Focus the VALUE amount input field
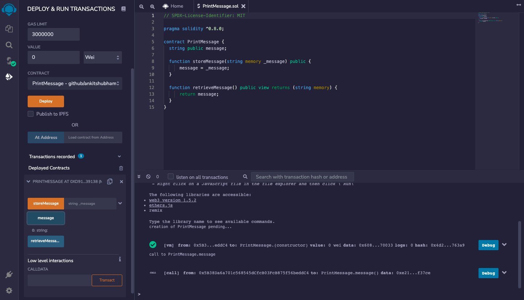The width and height of the screenshot is (524, 300). coord(53,57)
